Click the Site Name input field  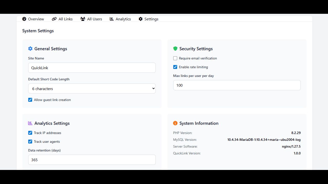[x=92, y=68]
